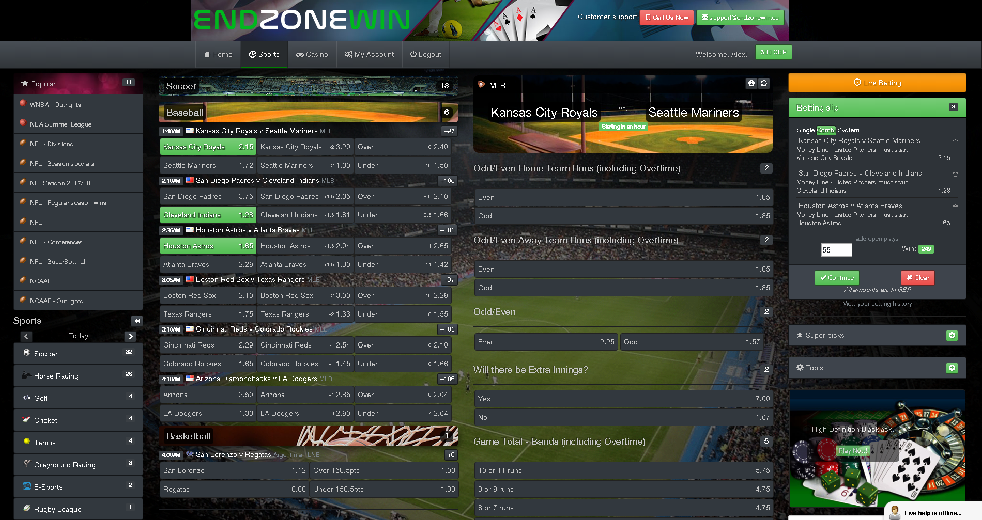Screen dimensions: 982x520
Task: Toggle Seattle Mariners 1.72 money line selection
Action: [x=208, y=165]
